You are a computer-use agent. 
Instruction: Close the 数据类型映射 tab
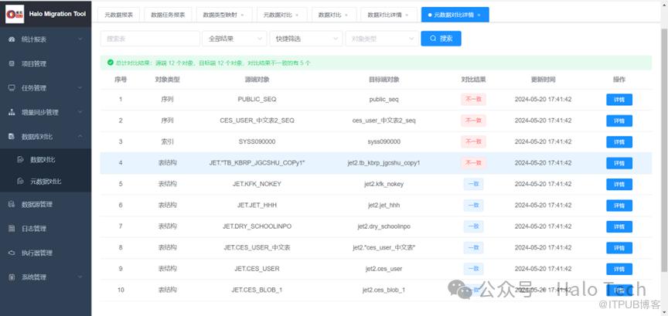click(x=244, y=15)
